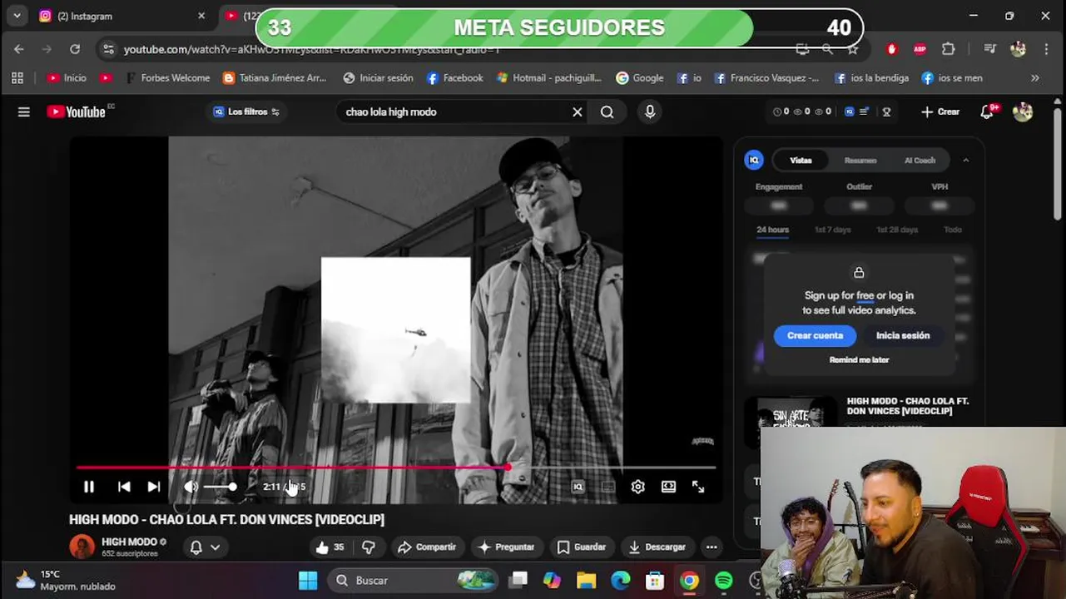Open the ABP extension icon
This screenshot has height=599, width=1066.
tap(920, 49)
